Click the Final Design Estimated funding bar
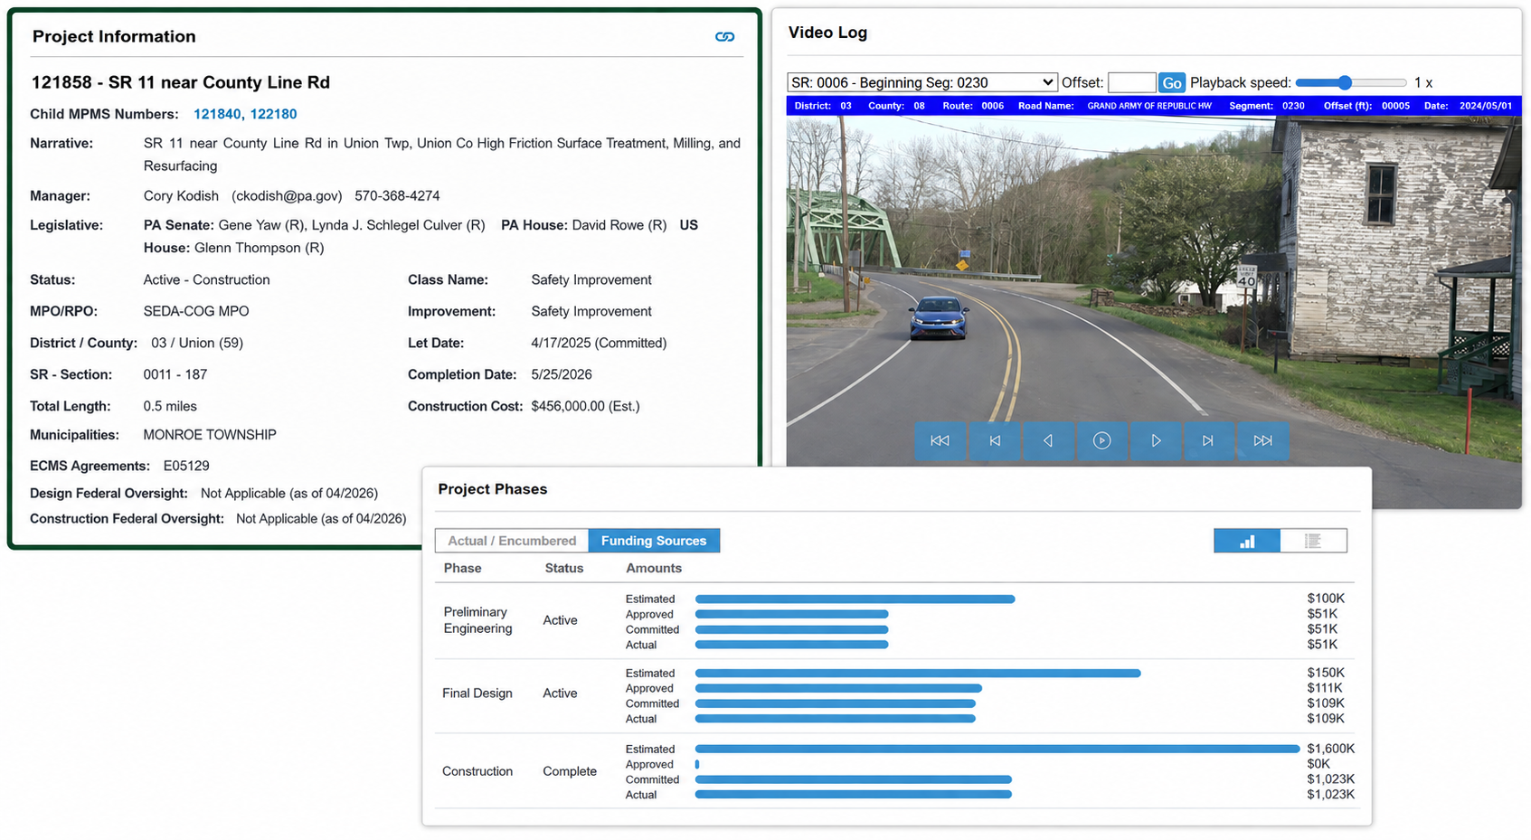Image resolution: width=1531 pixels, height=840 pixels. (918, 673)
